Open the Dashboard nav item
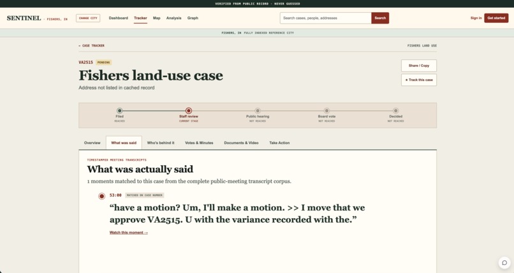514x273 pixels. pos(119,18)
